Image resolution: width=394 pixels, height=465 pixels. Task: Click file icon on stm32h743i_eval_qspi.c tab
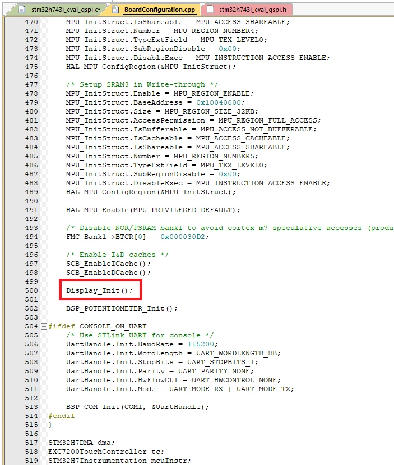pyautogui.click(x=22, y=10)
